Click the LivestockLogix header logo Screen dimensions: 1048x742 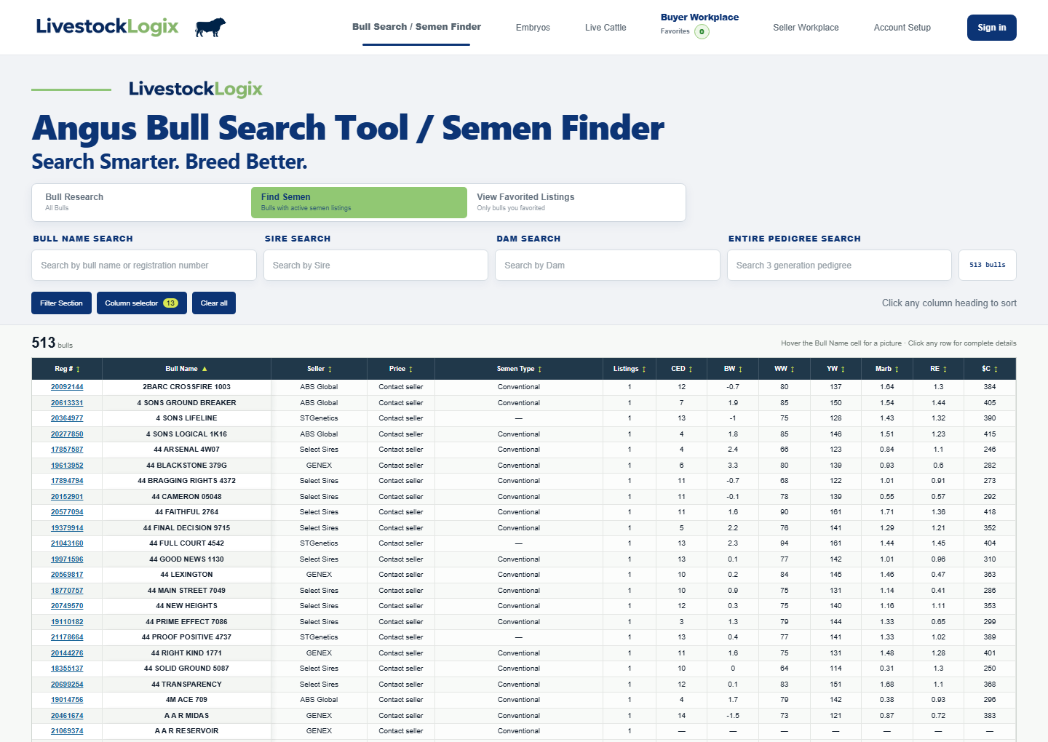pos(107,27)
